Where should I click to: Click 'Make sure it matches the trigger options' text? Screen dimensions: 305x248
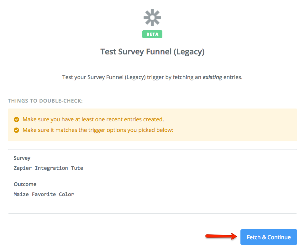point(98,130)
